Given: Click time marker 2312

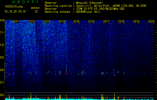Looking at the screenshot, I should (x=32, y=21).
